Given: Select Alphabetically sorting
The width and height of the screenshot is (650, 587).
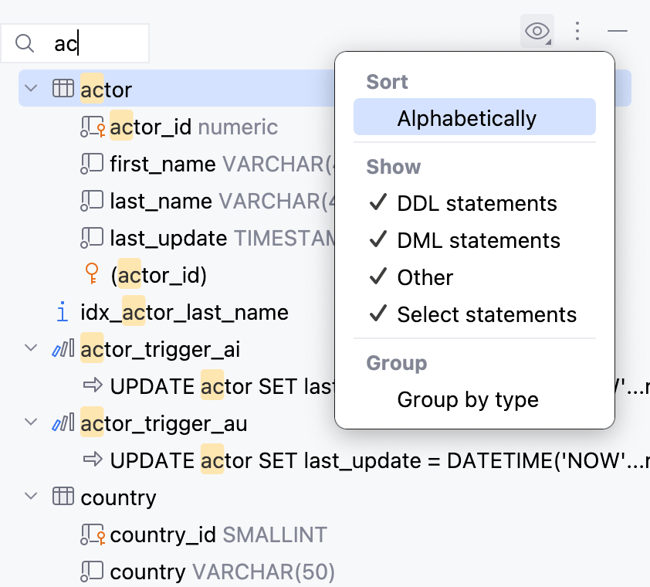Looking at the screenshot, I should (x=466, y=118).
